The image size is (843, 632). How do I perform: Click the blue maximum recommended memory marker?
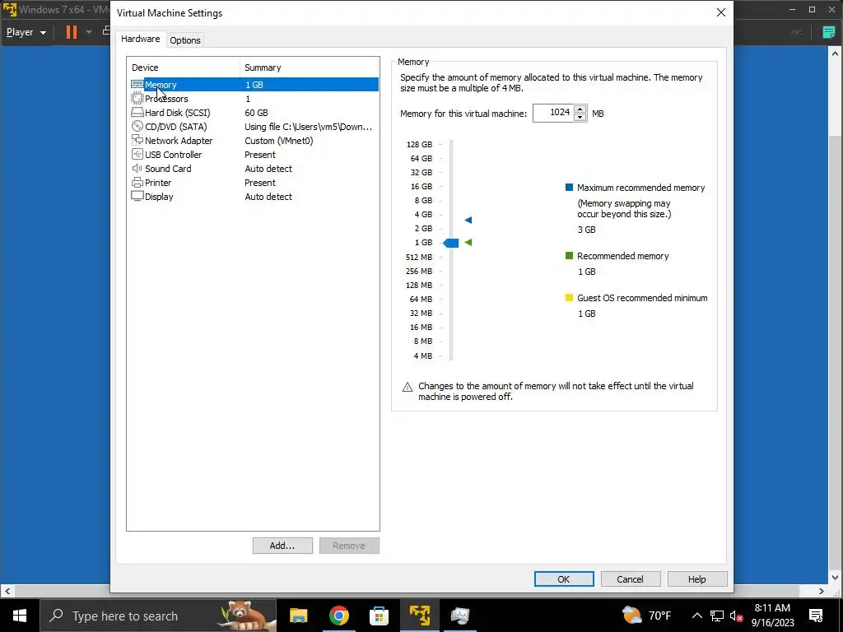pos(468,220)
